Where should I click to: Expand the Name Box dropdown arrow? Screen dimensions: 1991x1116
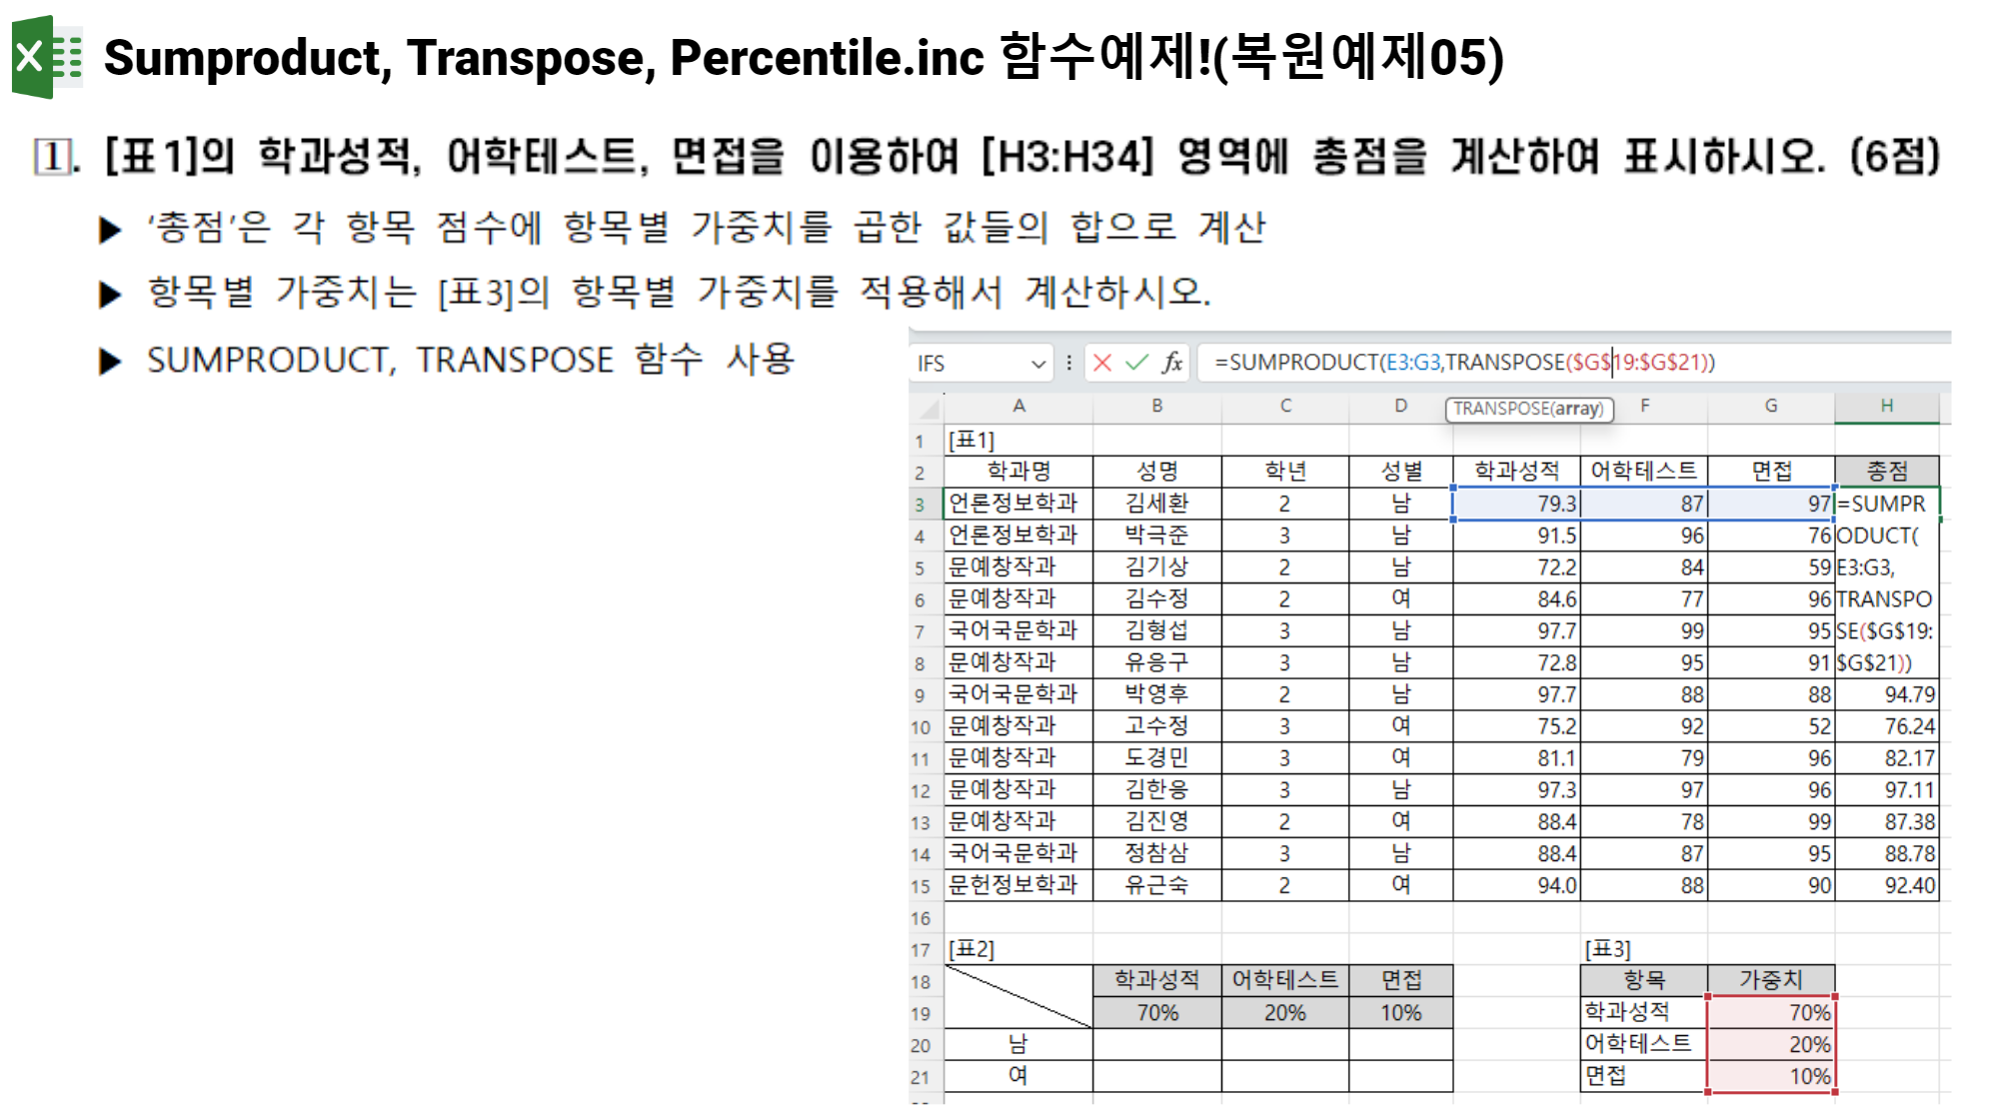pos(1038,364)
